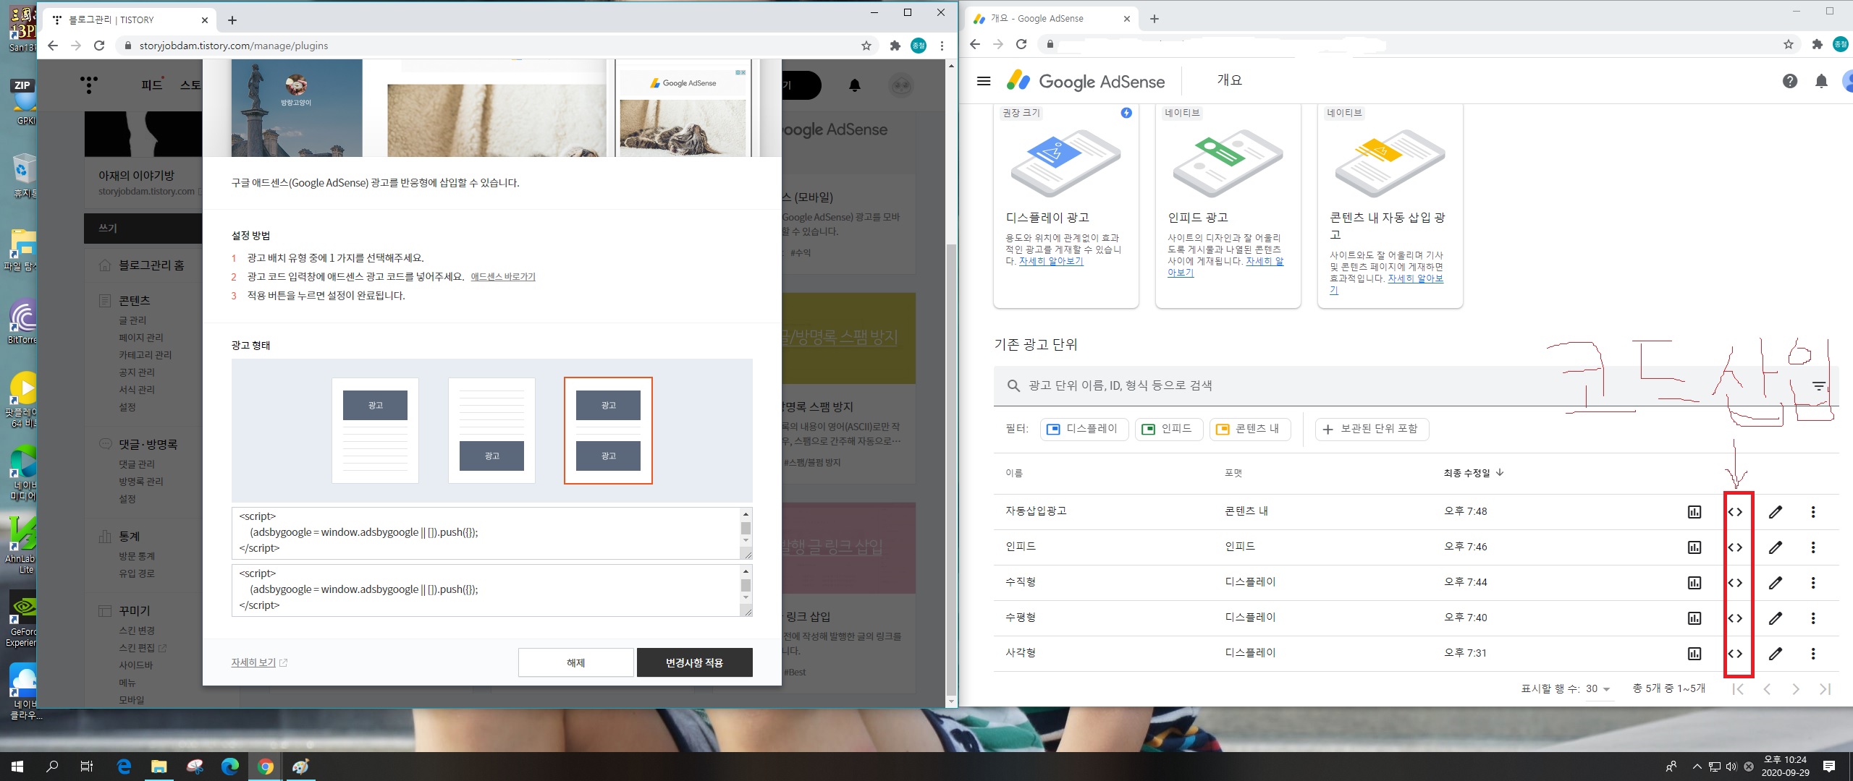Screen dimensions: 1853x781
Task: Open 피드 in Tistory top menu
Action: (x=152, y=85)
